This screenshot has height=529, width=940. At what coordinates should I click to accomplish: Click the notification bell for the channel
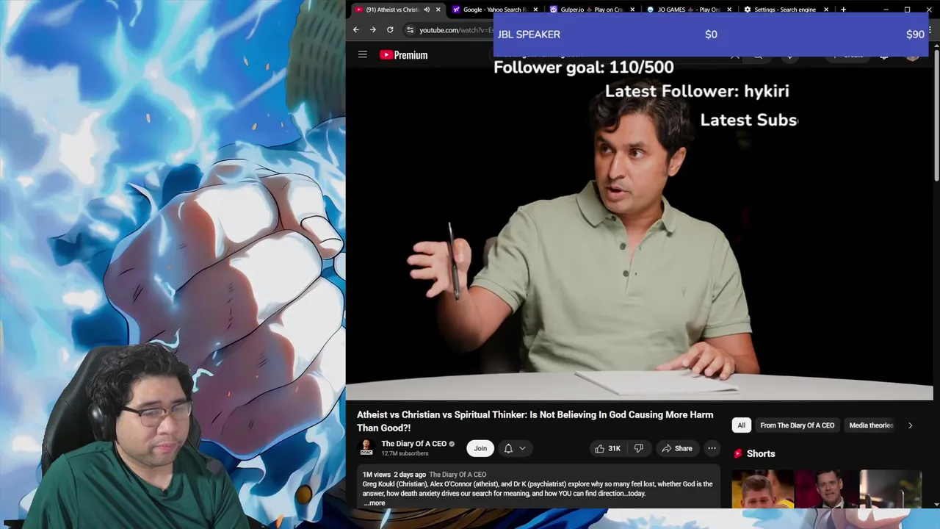pos(508,448)
